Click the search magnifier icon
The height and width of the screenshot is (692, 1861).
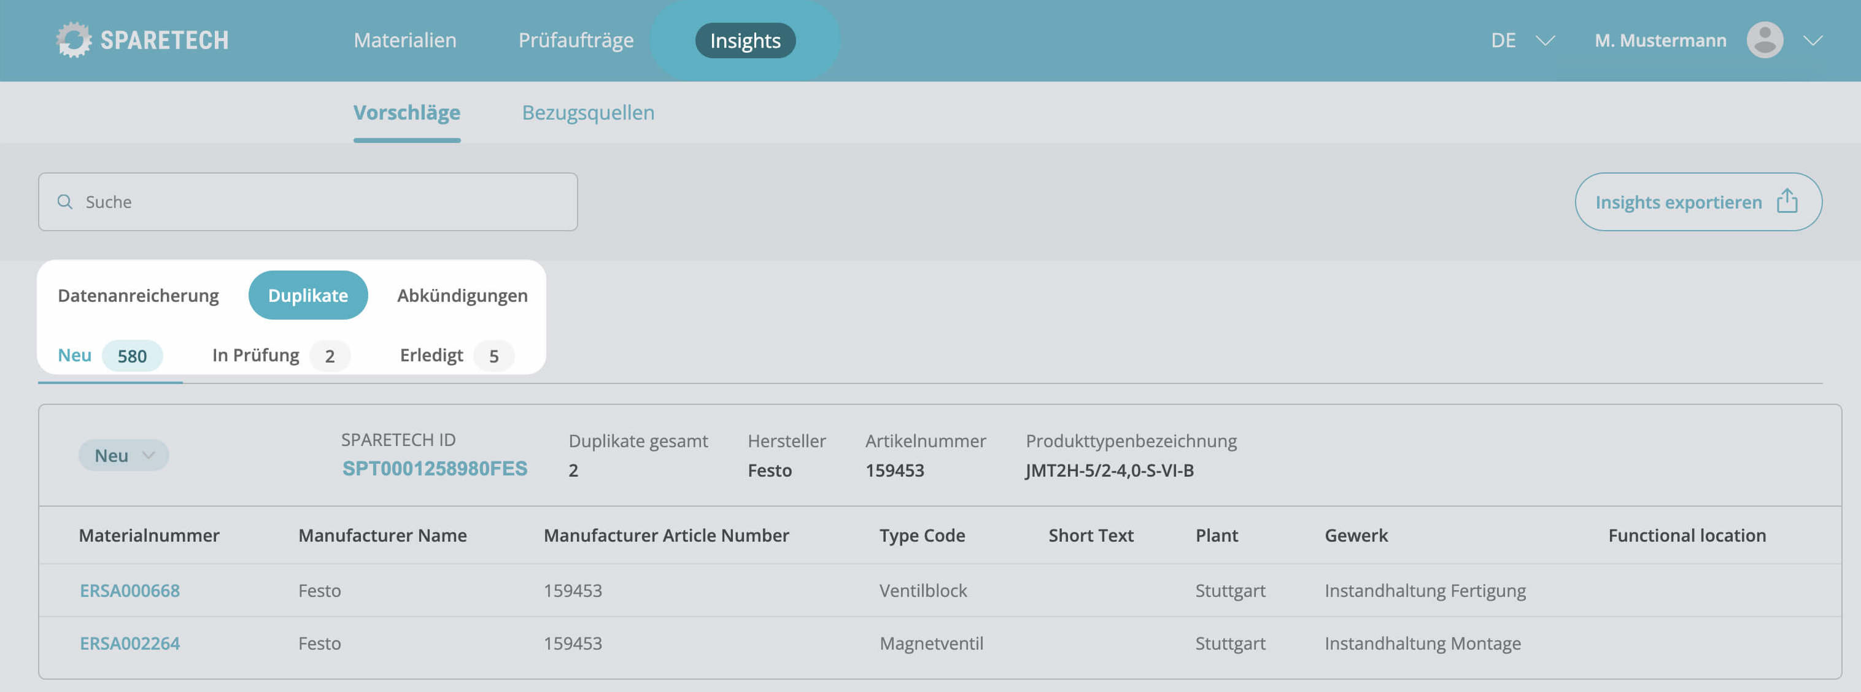[x=65, y=202]
